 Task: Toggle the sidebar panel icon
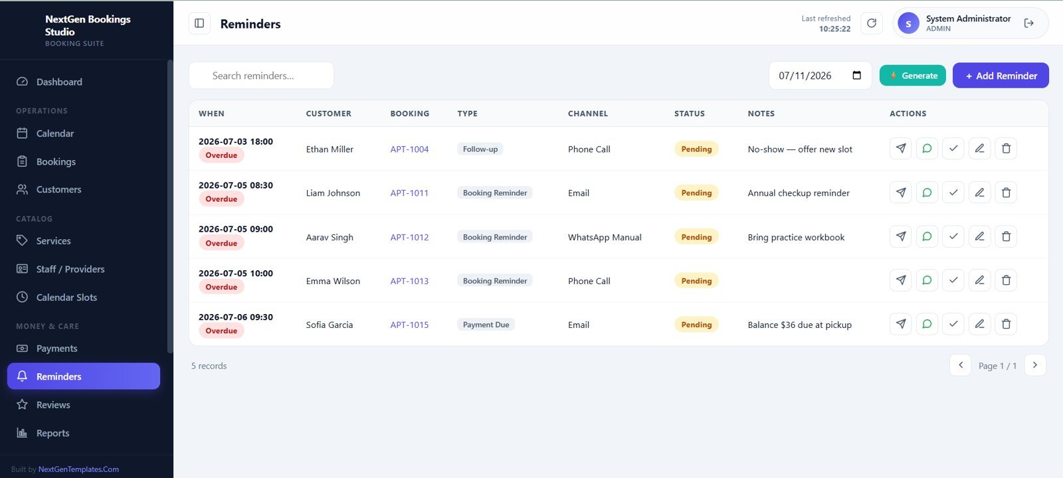[199, 23]
